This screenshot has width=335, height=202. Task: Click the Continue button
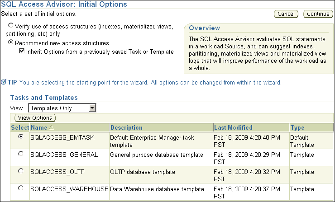tap(318, 14)
